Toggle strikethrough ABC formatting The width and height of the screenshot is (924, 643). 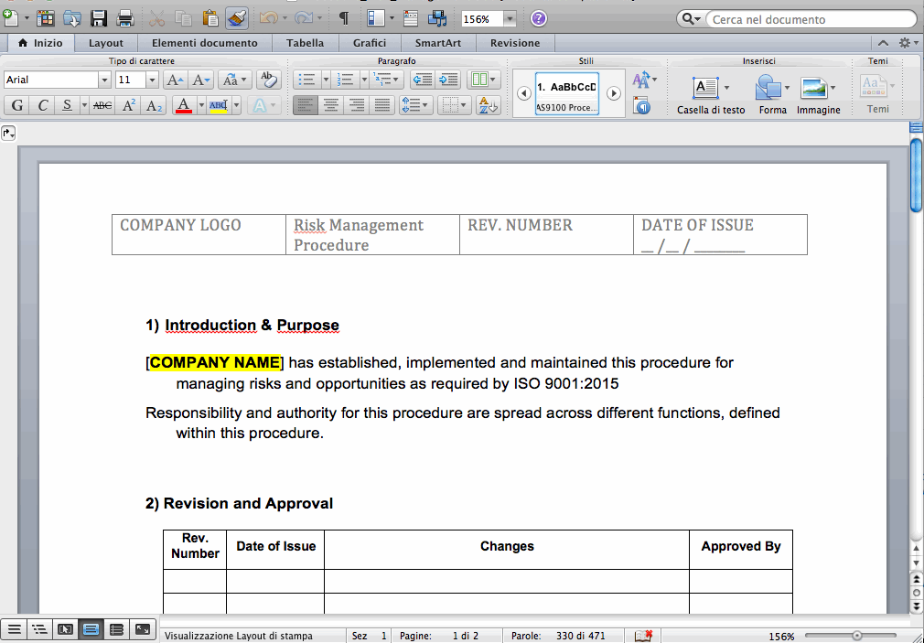click(x=102, y=105)
